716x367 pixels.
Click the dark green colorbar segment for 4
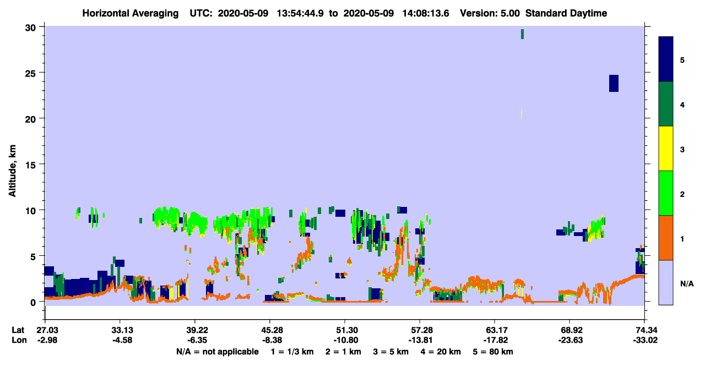pyautogui.click(x=666, y=104)
